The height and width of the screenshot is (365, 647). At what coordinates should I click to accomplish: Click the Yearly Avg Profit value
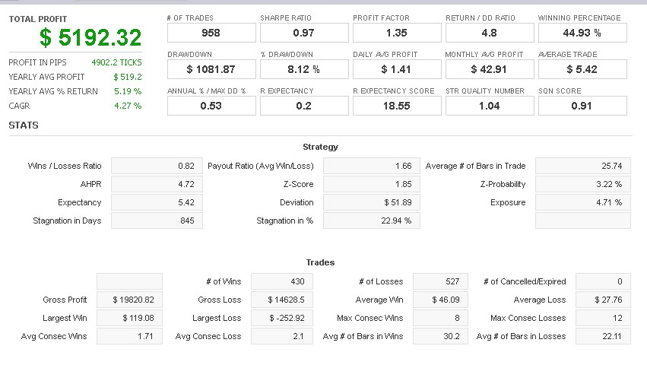127,77
